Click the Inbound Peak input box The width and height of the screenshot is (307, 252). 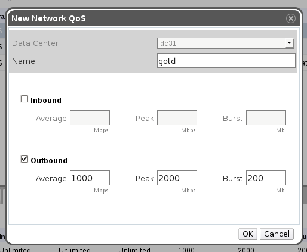(x=177, y=118)
